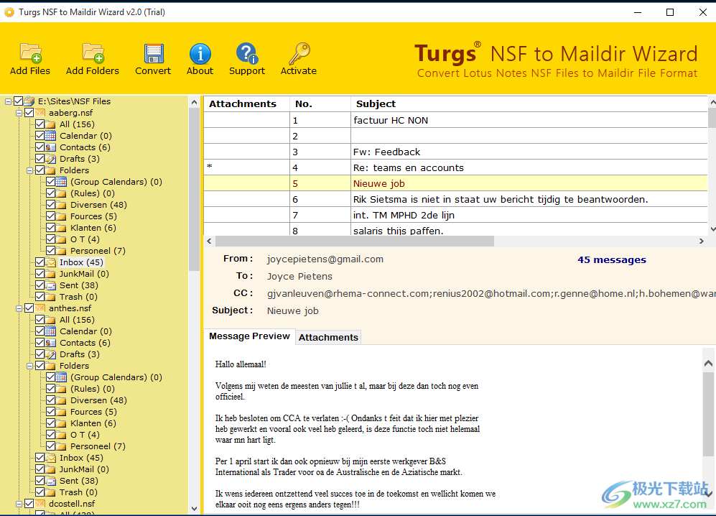Toggle the Personeel (7) checkbox under anthes.nsf
The height and width of the screenshot is (516, 716).
[x=51, y=446]
